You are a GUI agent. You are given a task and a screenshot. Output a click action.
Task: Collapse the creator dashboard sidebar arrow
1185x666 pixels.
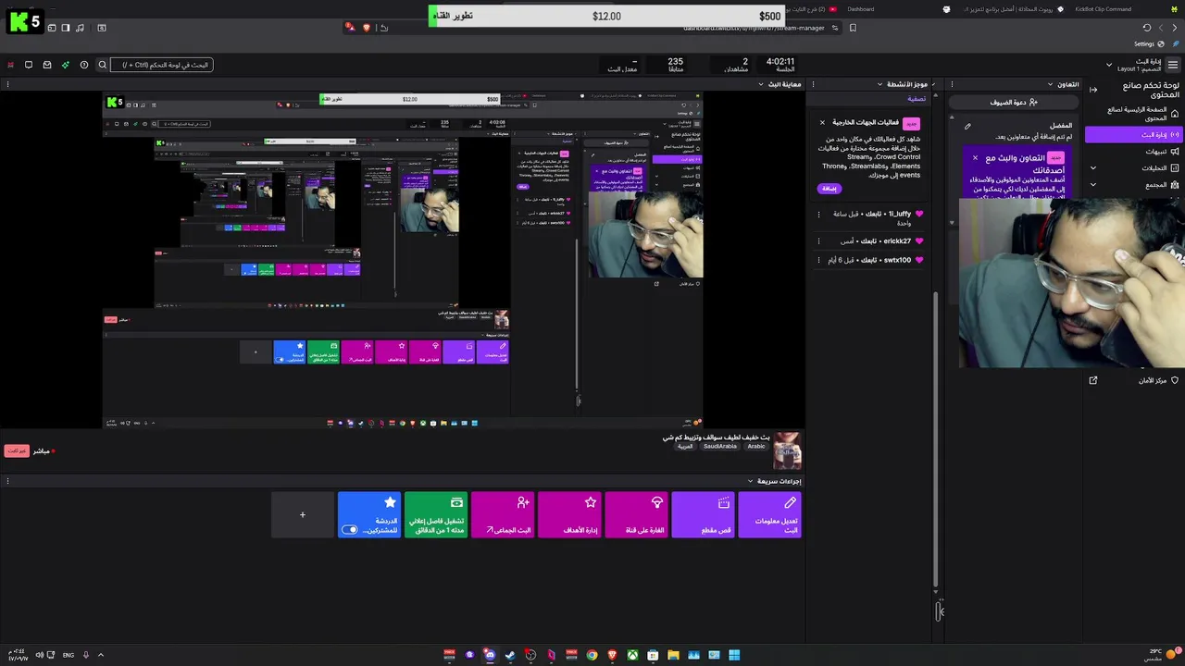pos(1093,90)
